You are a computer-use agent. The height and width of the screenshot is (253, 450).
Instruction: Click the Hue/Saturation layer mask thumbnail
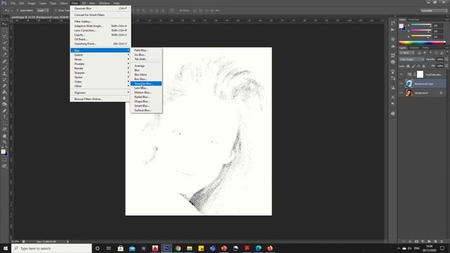(420, 74)
